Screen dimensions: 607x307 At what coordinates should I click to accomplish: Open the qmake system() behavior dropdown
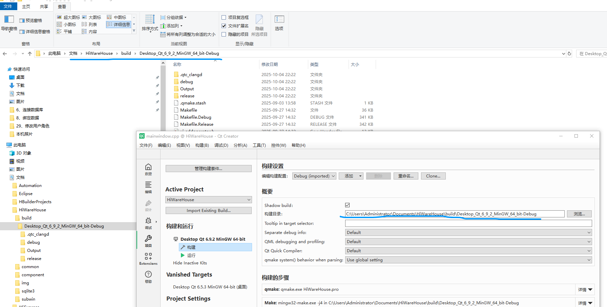click(468, 260)
